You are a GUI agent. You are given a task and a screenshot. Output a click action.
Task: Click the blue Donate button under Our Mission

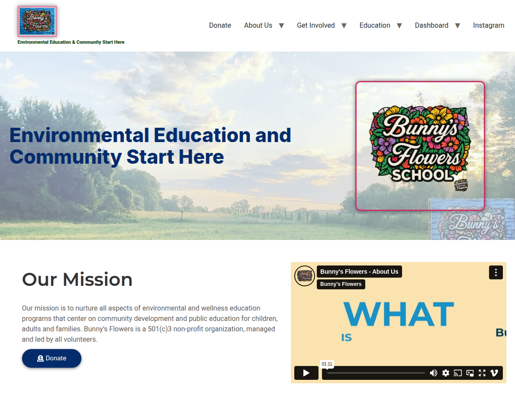[x=51, y=358]
